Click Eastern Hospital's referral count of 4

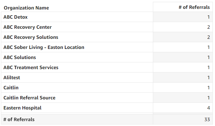pyautogui.click(x=208, y=108)
